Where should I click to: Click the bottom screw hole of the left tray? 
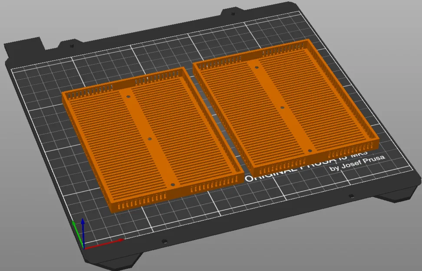tap(174, 184)
